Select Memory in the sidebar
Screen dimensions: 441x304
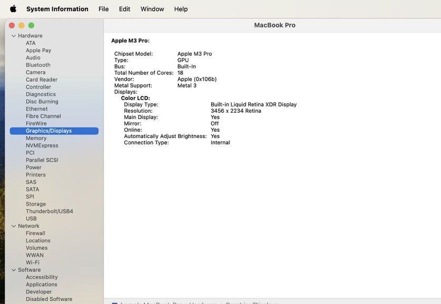click(36, 138)
